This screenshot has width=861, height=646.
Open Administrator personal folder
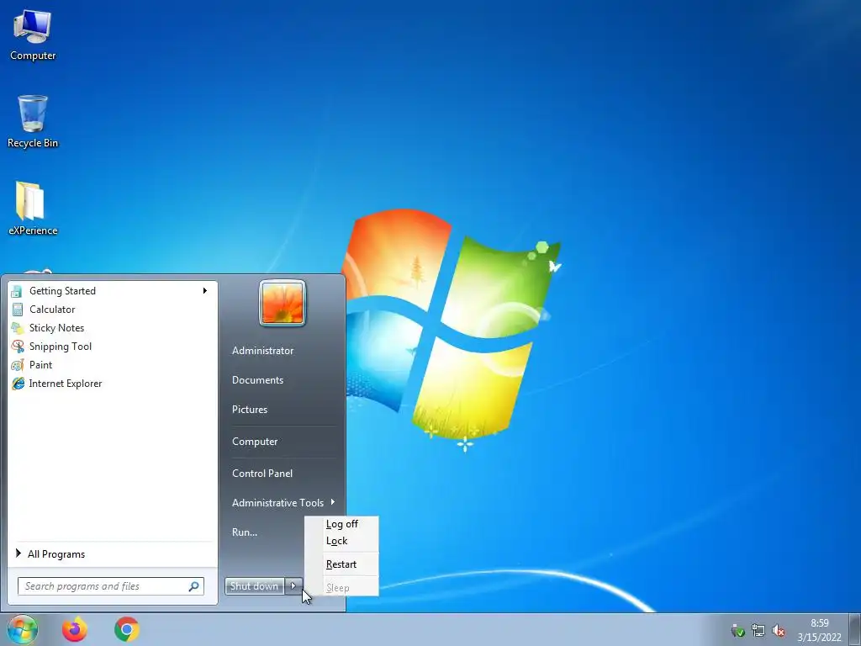tap(262, 351)
